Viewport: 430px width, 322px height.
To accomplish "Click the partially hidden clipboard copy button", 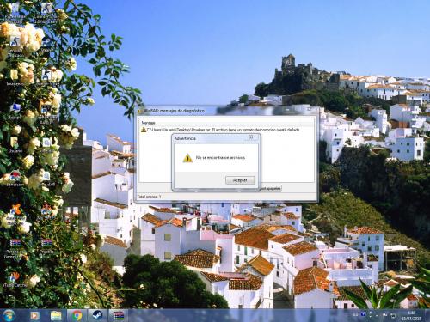I will (270, 188).
